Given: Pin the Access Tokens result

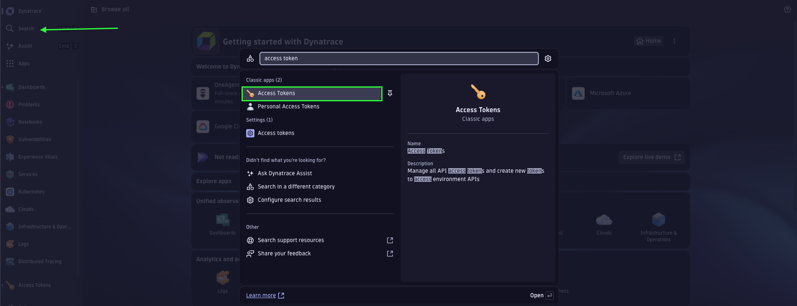Looking at the screenshot, I should point(390,93).
